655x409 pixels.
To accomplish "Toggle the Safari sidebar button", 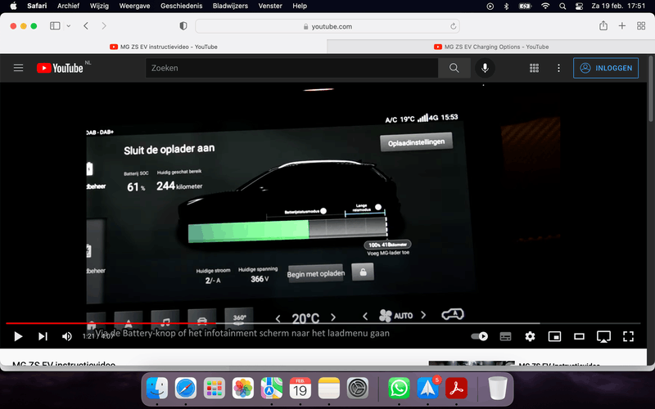I will 55,26.
